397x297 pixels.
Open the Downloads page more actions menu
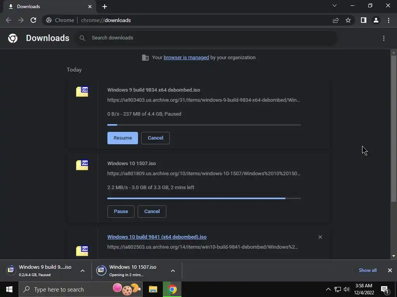click(x=384, y=38)
